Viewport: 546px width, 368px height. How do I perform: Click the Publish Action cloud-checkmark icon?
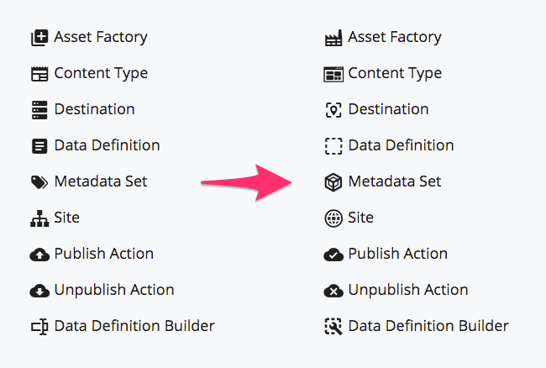click(333, 255)
